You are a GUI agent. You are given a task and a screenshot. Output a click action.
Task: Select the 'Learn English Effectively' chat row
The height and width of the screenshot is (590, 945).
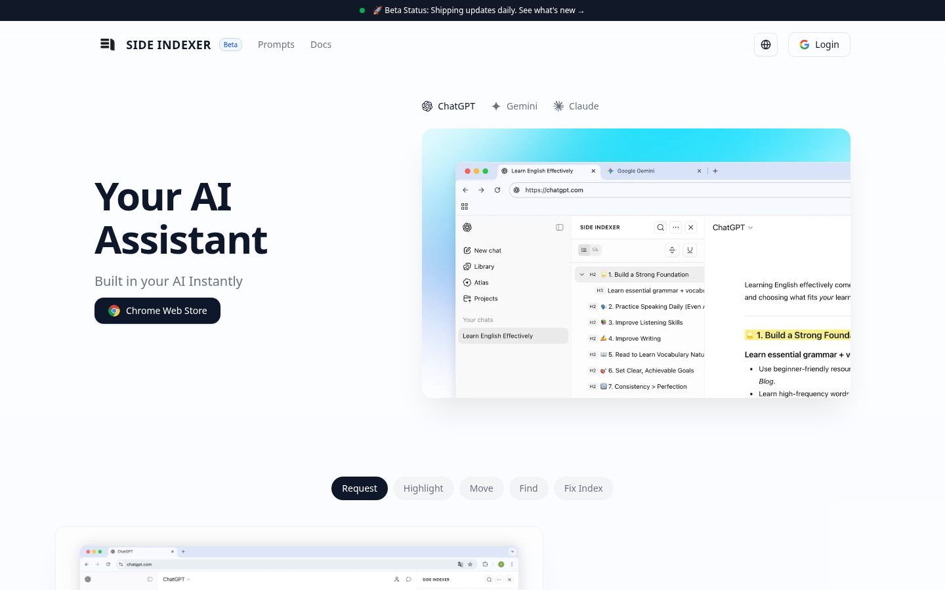click(513, 336)
